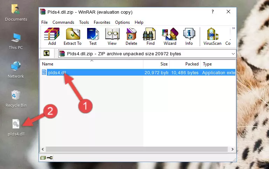Open the Find binoculars tool
Screen dimensions: 269x169
click(150, 36)
